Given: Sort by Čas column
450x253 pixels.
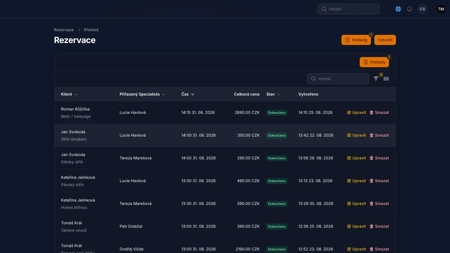Looking at the screenshot, I should tap(188, 94).
